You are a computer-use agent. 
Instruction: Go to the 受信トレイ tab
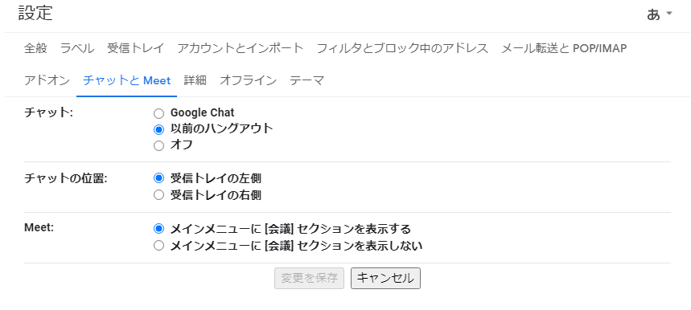click(x=136, y=48)
